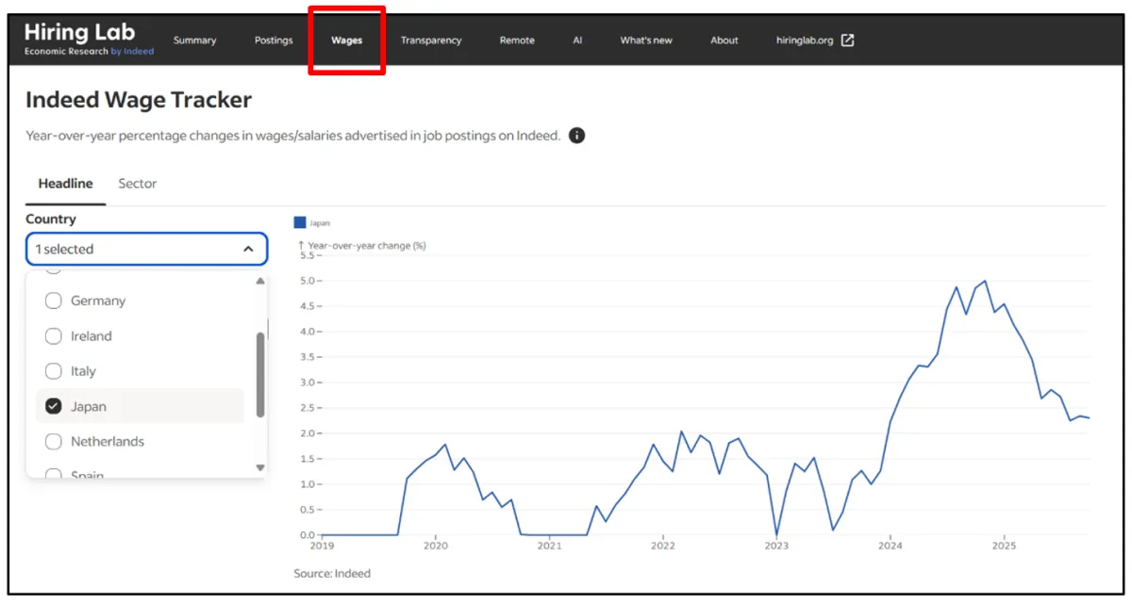Collapse the Country dropdown chevron
The width and height of the screenshot is (1132, 604).
tap(248, 250)
